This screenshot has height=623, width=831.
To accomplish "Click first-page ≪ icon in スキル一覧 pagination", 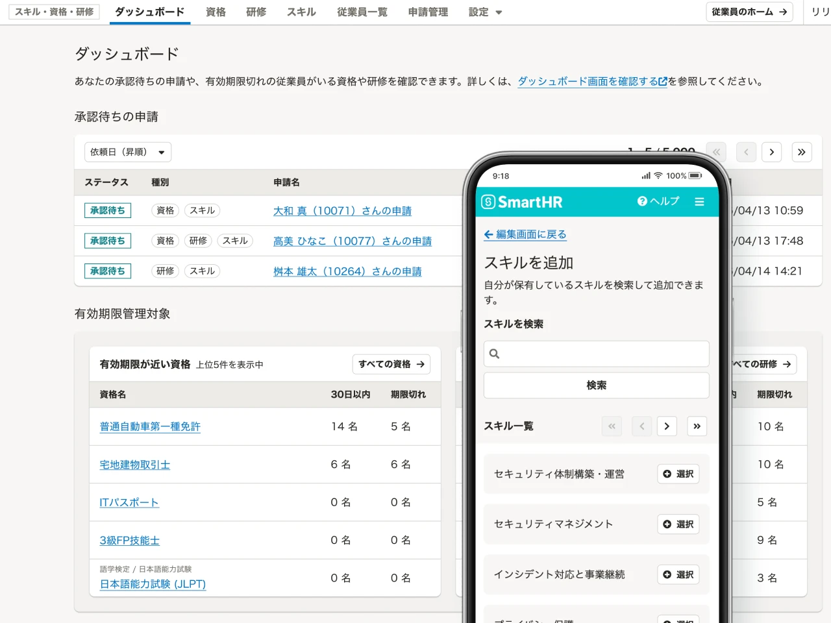I will [611, 426].
